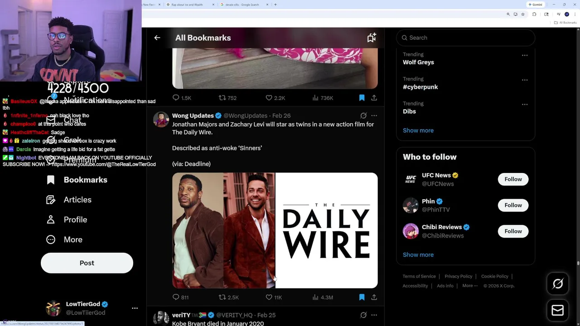Viewport: 580px width, 326px height.
Task: Open the #cyberpunk trending topic
Action: click(420, 87)
